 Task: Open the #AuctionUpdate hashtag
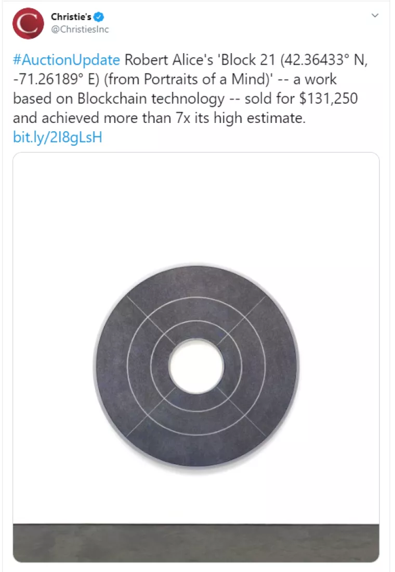[67, 59]
